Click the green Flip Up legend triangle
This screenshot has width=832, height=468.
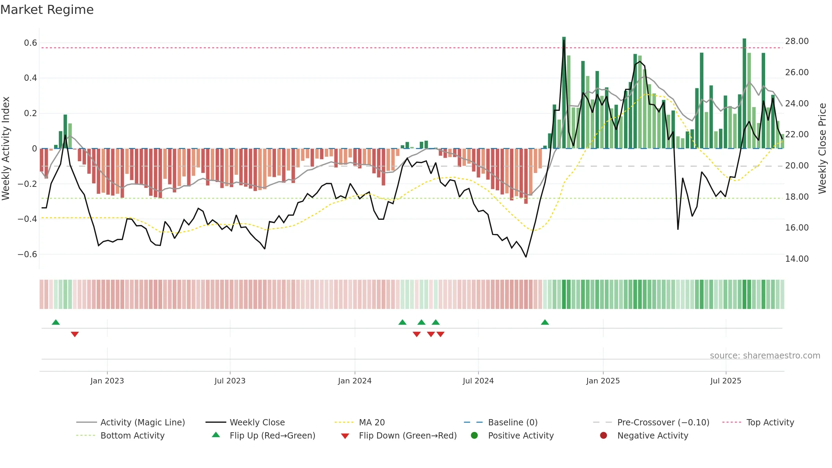tap(216, 435)
